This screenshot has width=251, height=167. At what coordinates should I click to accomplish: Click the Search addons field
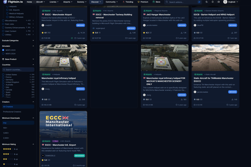pos(183,2)
